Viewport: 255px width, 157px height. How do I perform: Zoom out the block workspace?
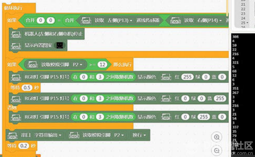click(x=217, y=150)
